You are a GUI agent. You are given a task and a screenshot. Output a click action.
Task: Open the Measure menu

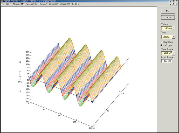pyautogui.click(x=18, y=4)
